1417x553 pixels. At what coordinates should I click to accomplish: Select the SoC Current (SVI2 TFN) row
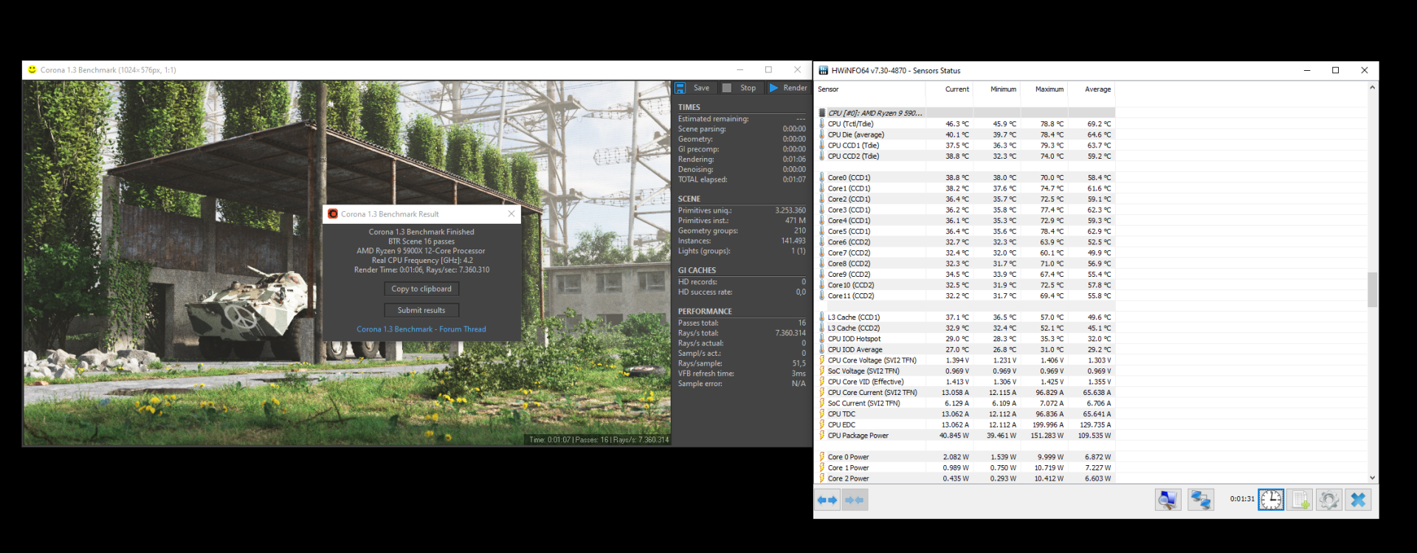click(x=965, y=403)
